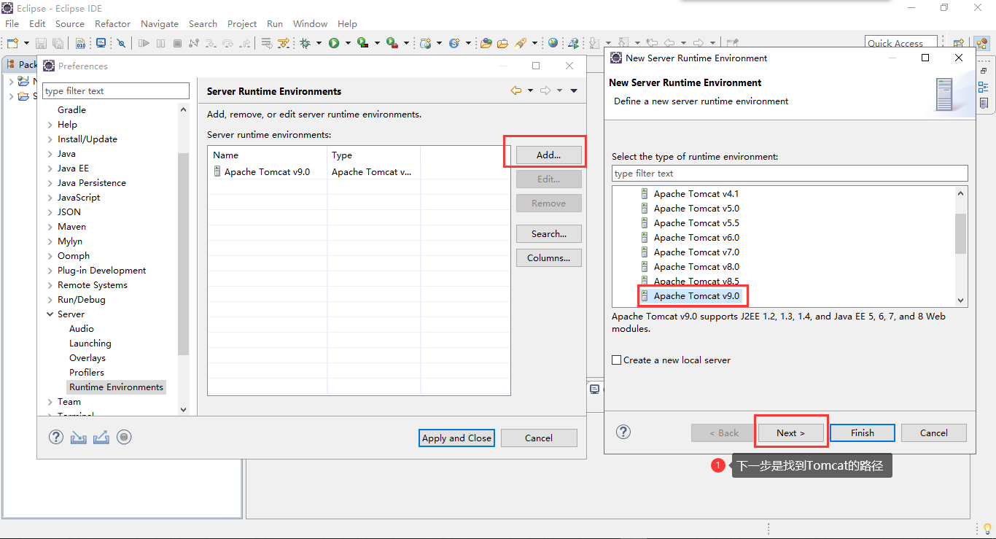Click Preferences back arrow icon
996x539 pixels.
click(516, 90)
